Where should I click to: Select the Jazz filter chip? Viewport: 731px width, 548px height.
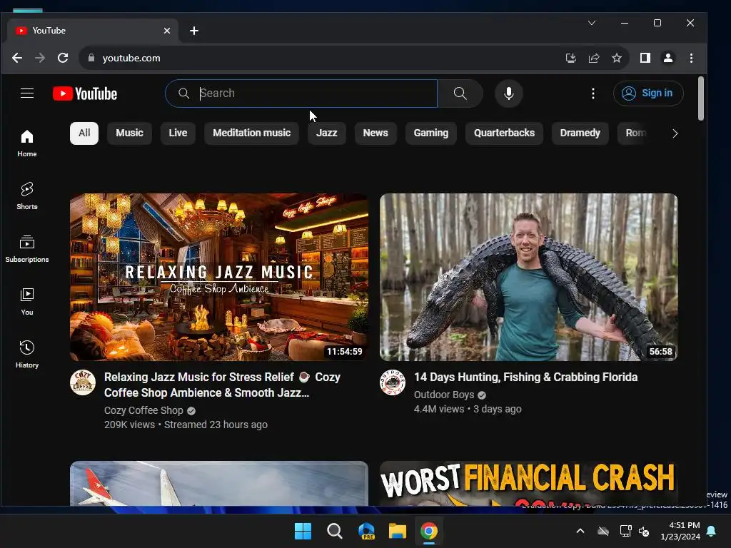pyautogui.click(x=327, y=133)
